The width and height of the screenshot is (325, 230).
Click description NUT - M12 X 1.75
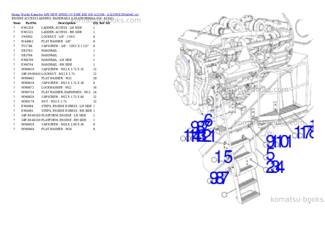coord(54,101)
